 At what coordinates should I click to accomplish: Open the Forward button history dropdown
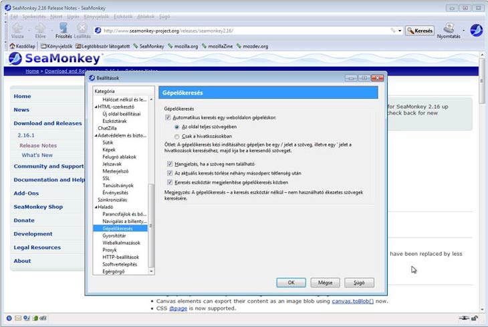(51, 31)
